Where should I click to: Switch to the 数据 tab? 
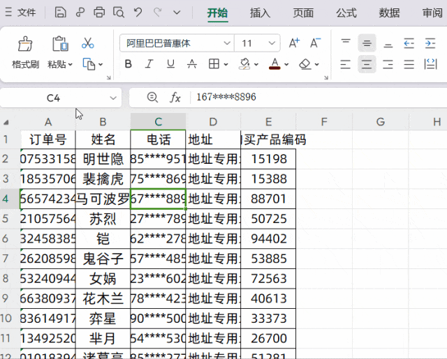[x=389, y=13]
